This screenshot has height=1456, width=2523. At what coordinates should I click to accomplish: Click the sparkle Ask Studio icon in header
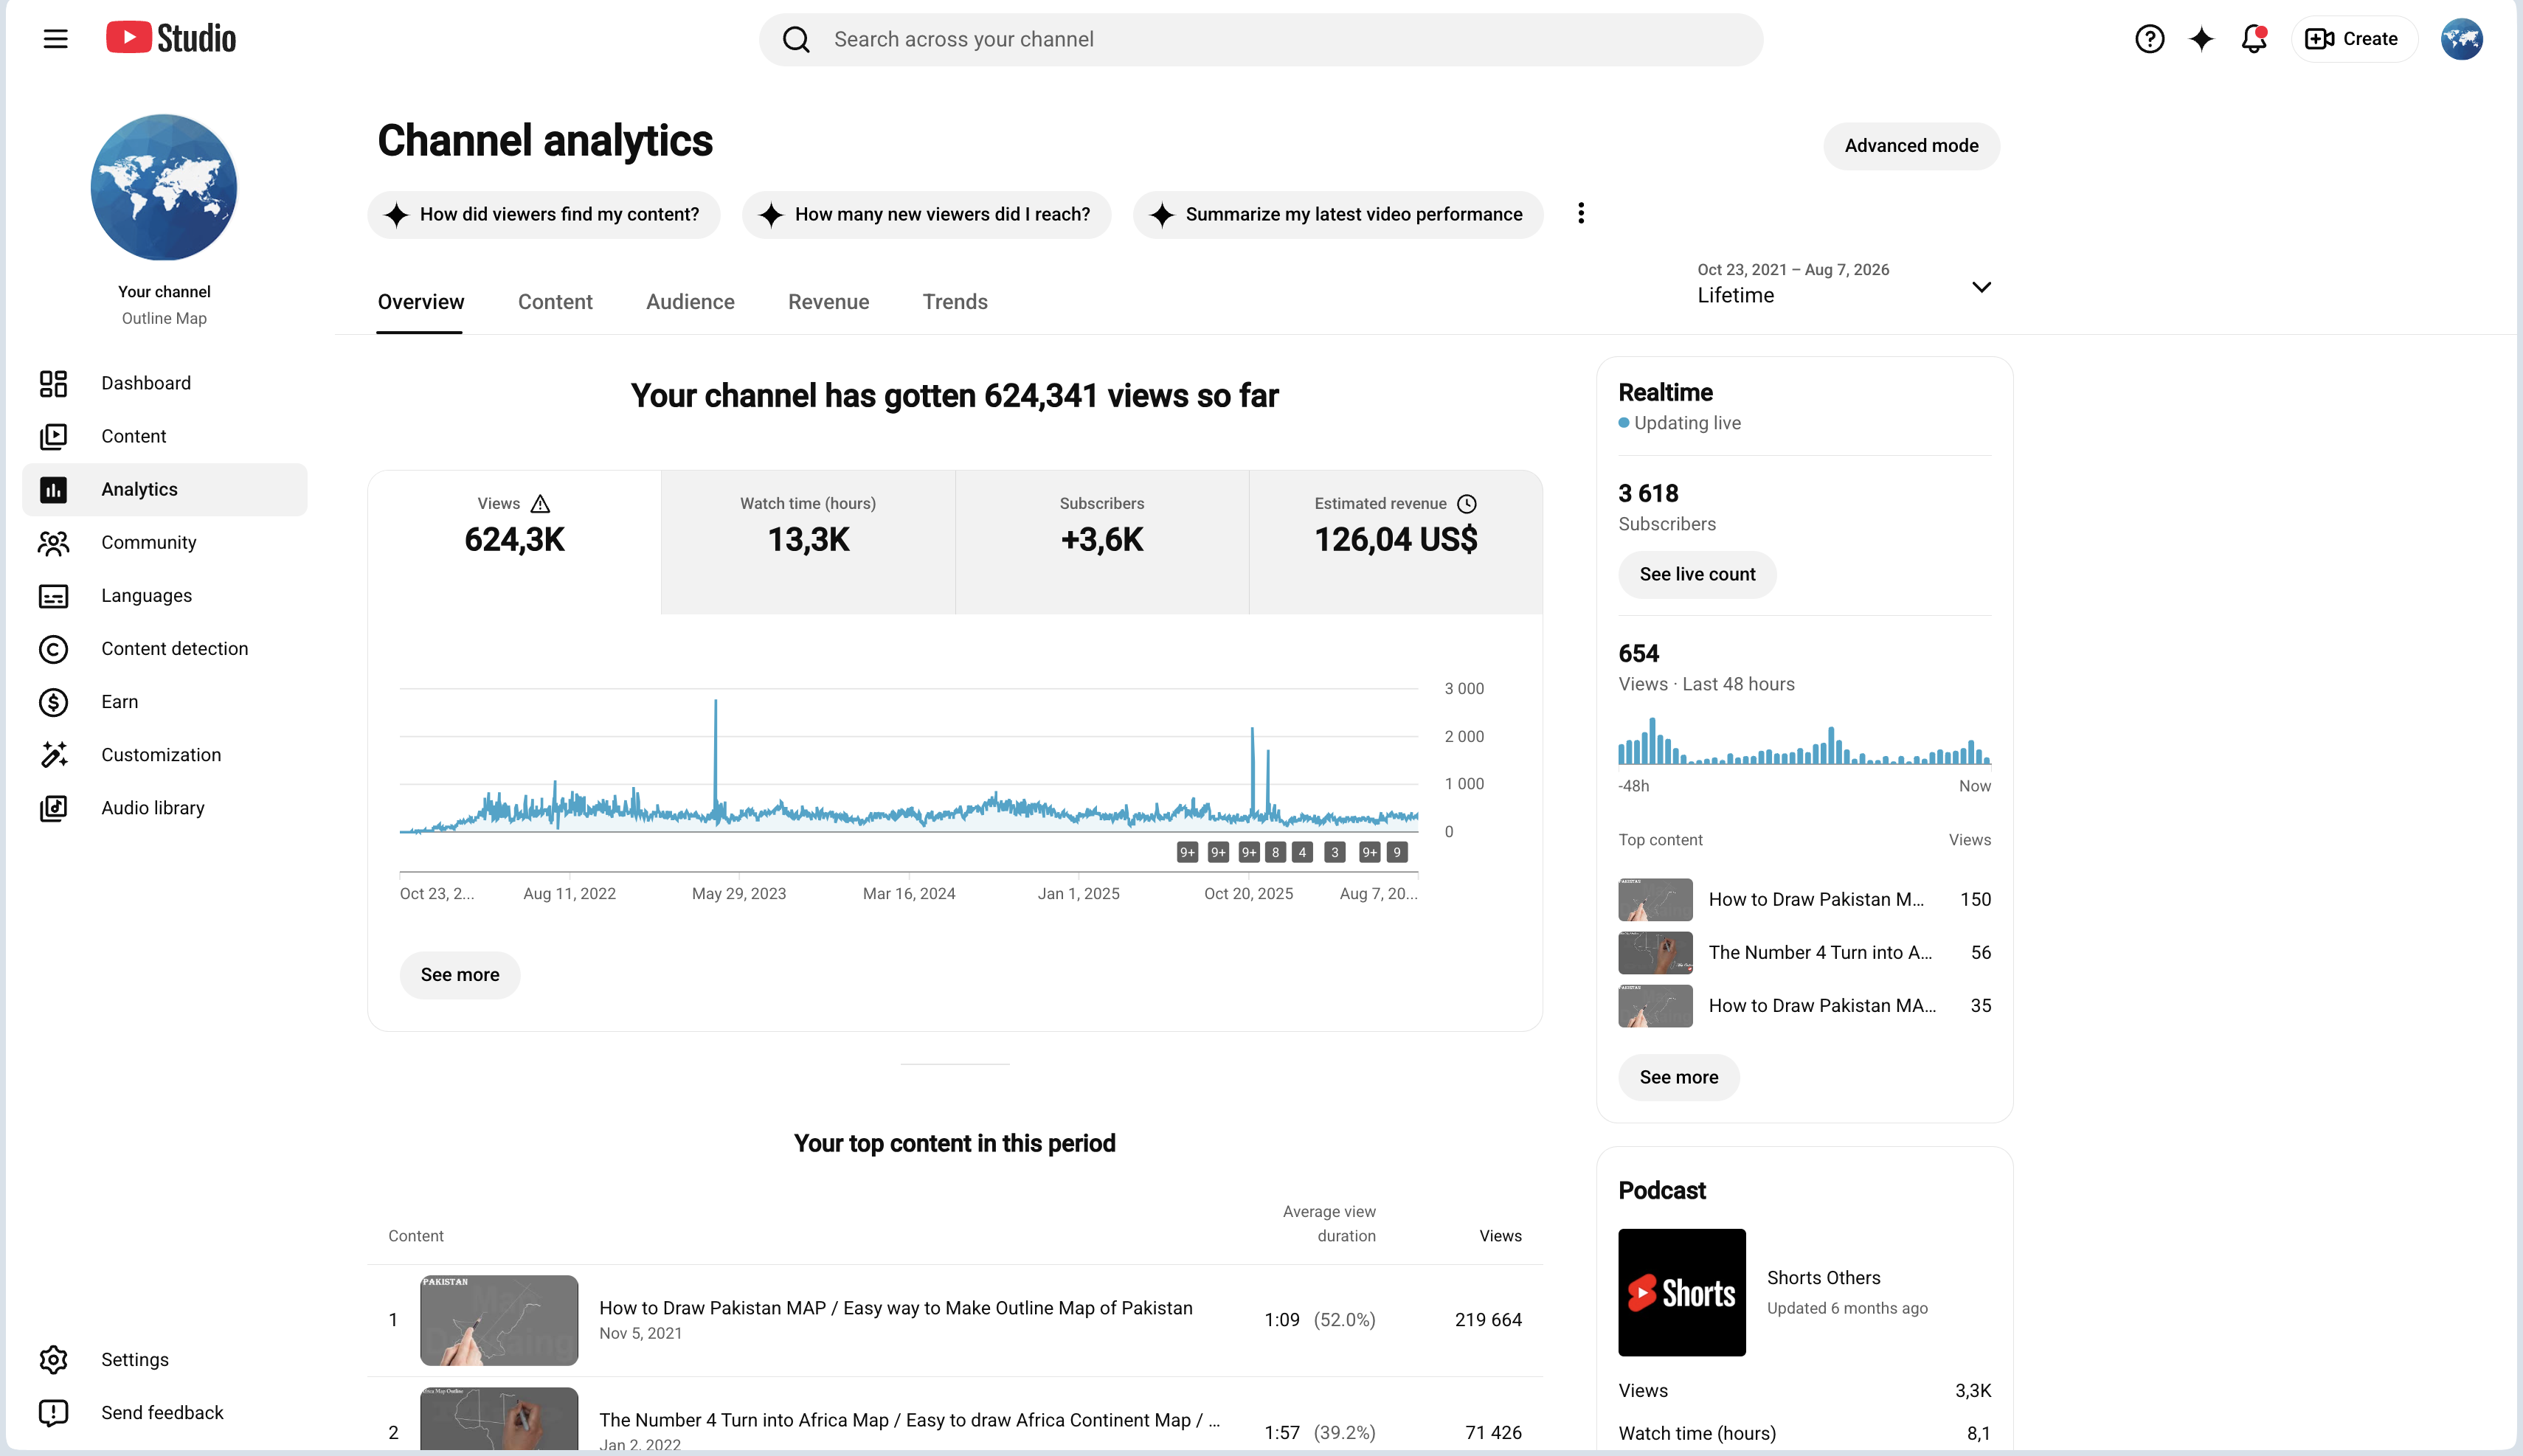[x=2201, y=39]
